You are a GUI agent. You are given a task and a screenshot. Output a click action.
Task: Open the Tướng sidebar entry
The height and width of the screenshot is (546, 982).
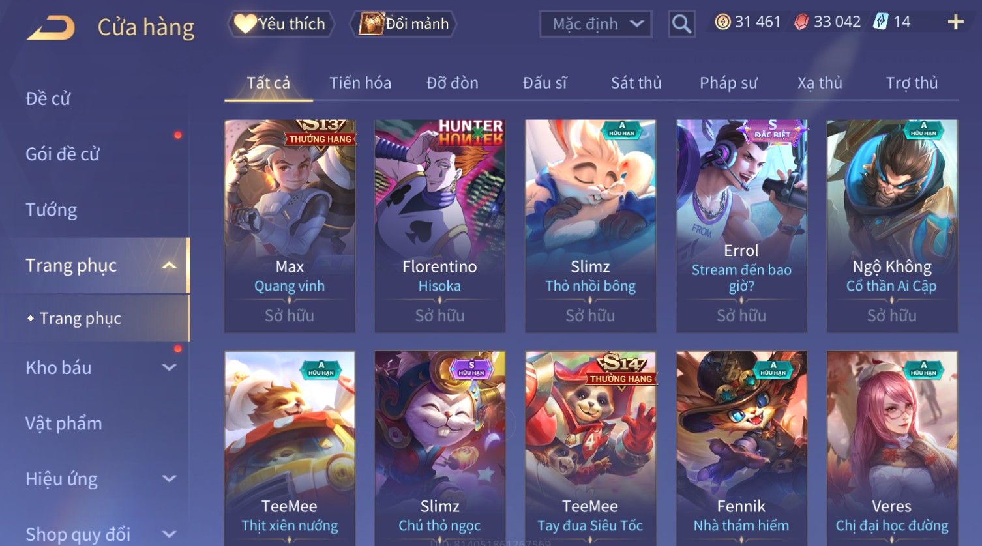[x=52, y=210]
